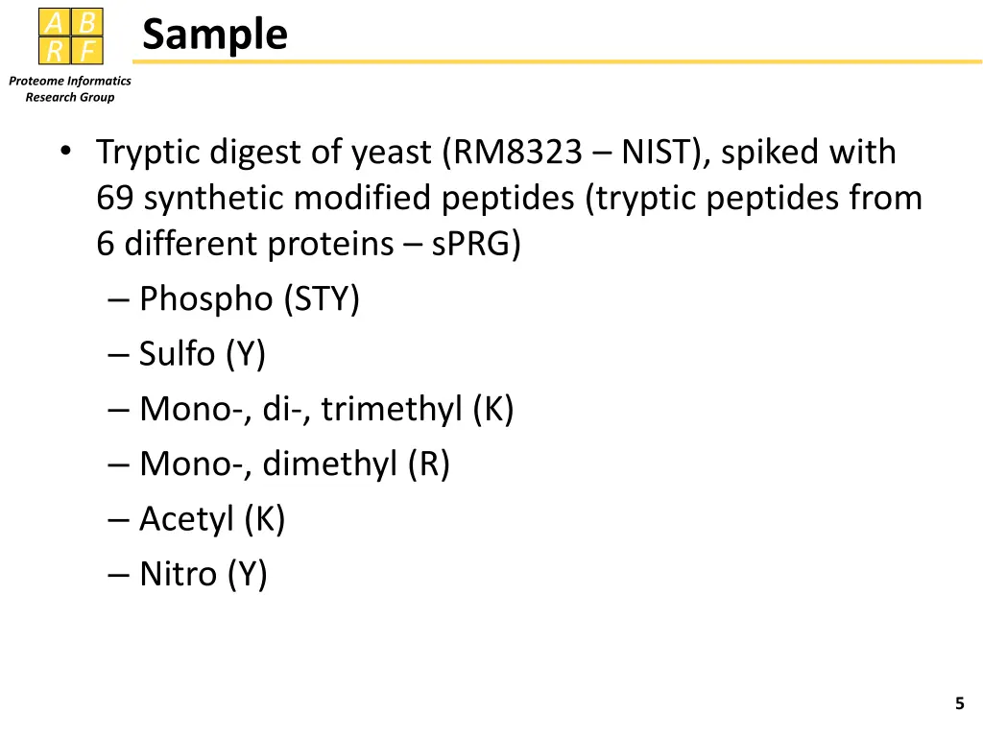Viewport: 983px width, 737px height.
Task: Click the ABRF logo icon
Action: (x=71, y=36)
